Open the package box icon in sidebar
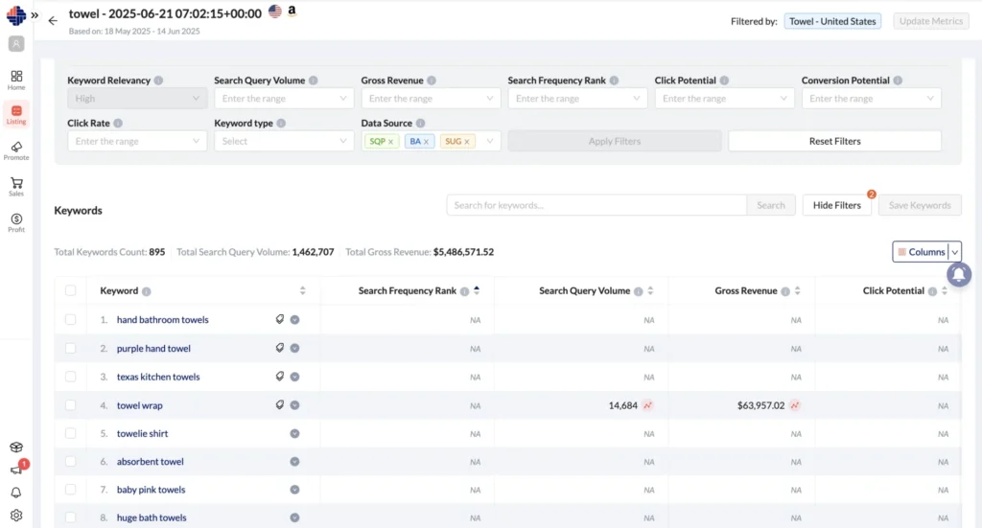The width and height of the screenshot is (982, 528). pos(16,447)
